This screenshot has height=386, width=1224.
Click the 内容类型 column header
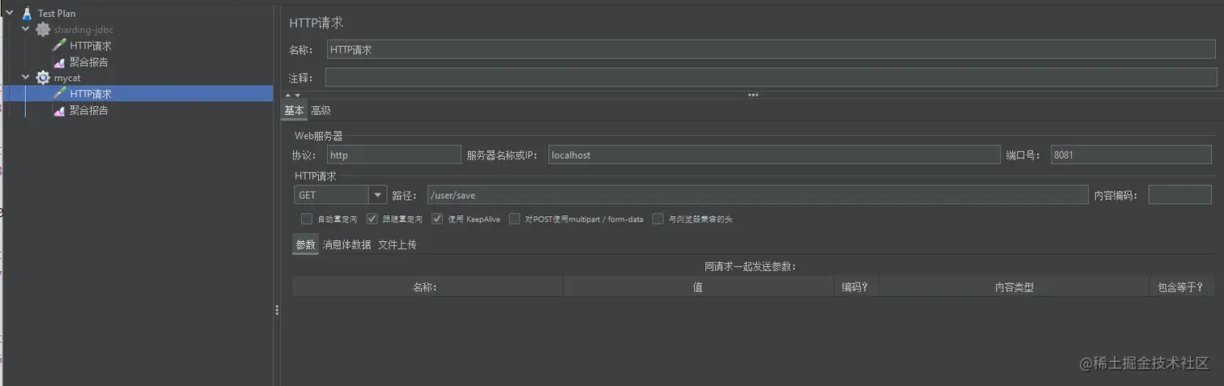tap(1014, 286)
